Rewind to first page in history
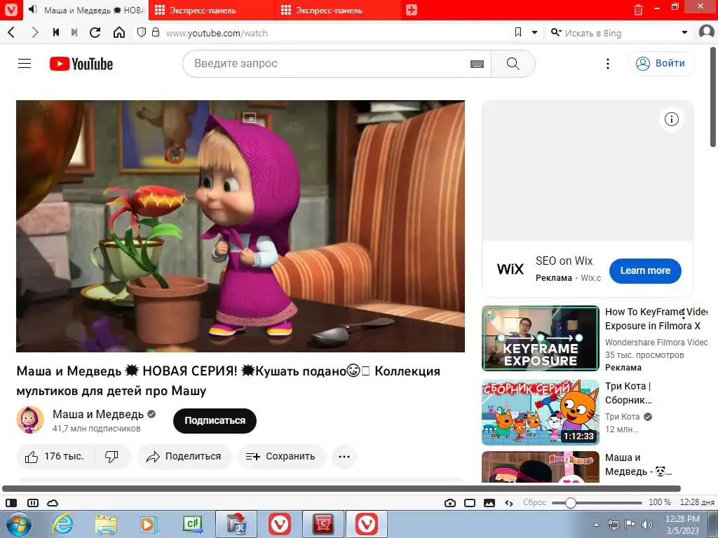This screenshot has height=538, width=718. click(x=56, y=32)
